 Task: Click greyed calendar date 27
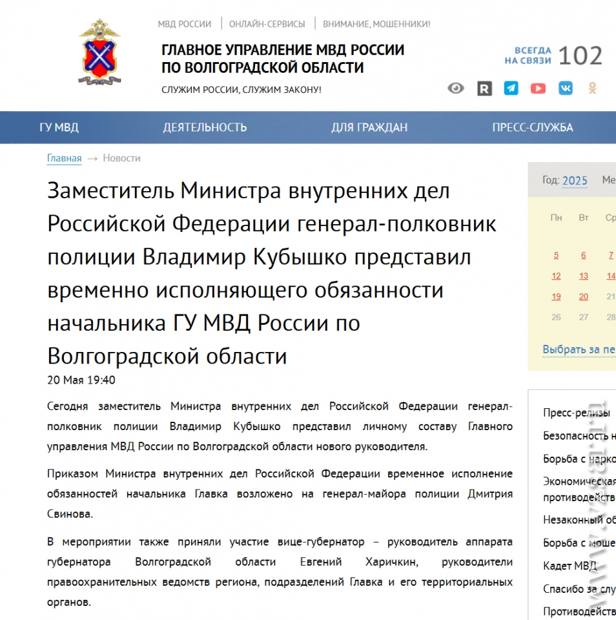[x=583, y=317]
